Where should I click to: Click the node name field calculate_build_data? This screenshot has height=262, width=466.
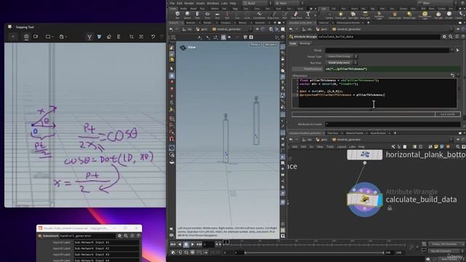(x=379, y=37)
